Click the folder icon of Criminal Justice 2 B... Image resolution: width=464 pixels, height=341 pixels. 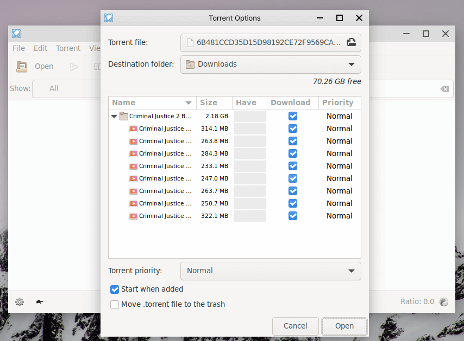124,116
